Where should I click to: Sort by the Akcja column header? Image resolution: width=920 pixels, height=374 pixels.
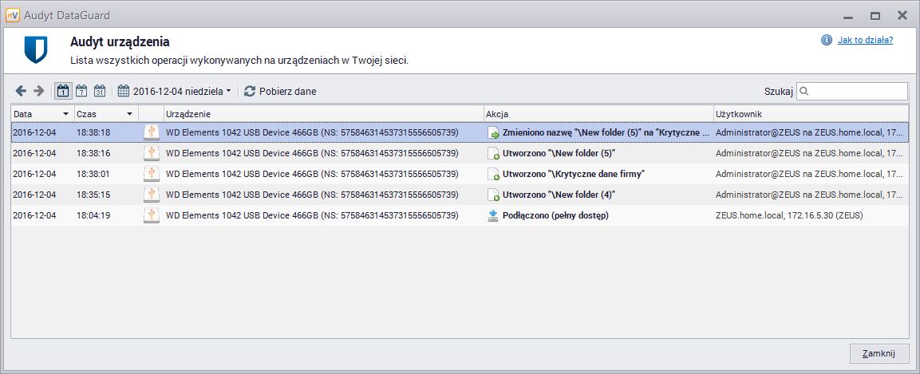pos(598,113)
